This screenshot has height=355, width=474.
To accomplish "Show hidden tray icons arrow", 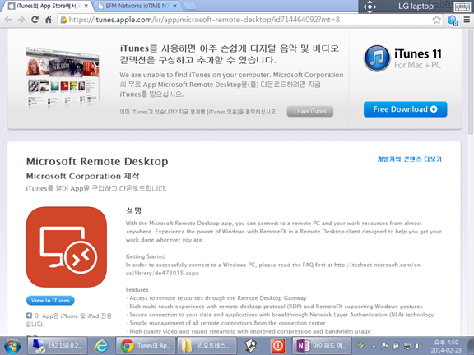I will 374,346.
